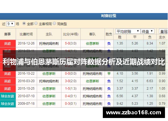
Task: Open home team 伯恩茅斯 in 2016-10-22 row
Action: [x=49, y=74]
